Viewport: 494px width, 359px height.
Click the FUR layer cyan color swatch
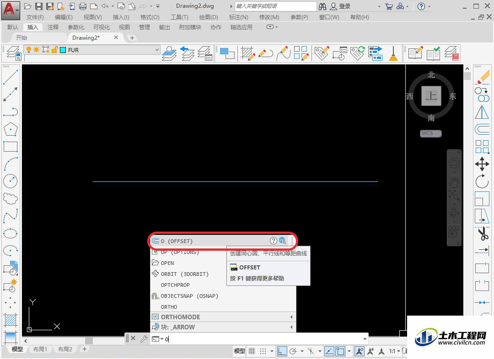pyautogui.click(x=63, y=50)
